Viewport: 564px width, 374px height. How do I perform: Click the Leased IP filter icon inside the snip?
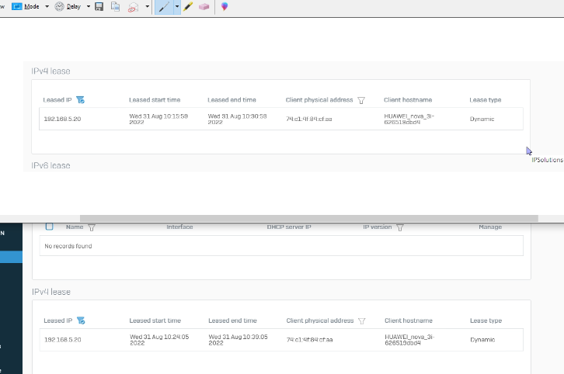pyautogui.click(x=80, y=100)
